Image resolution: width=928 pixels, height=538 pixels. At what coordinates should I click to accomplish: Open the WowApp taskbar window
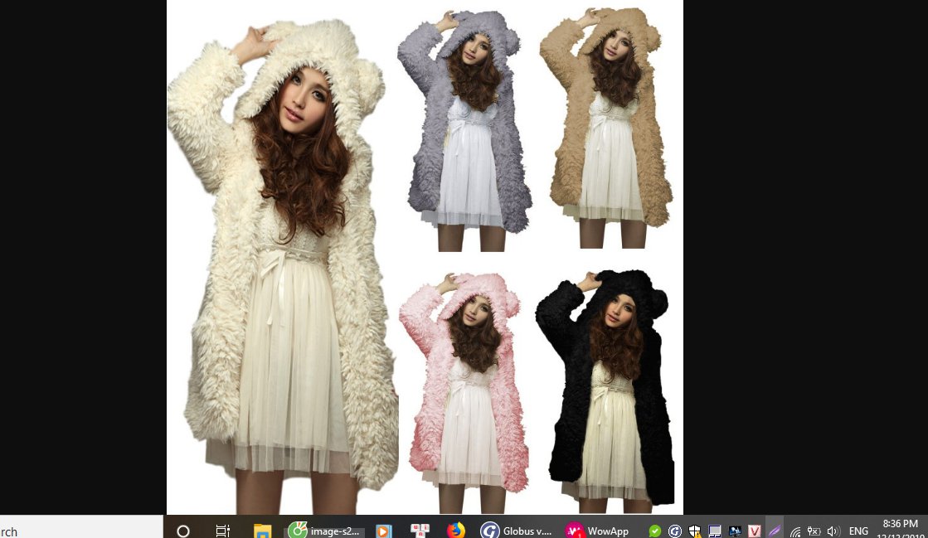[x=598, y=531]
